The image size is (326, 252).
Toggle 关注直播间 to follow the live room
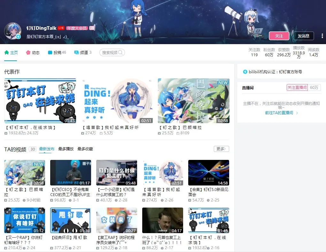click(298, 87)
